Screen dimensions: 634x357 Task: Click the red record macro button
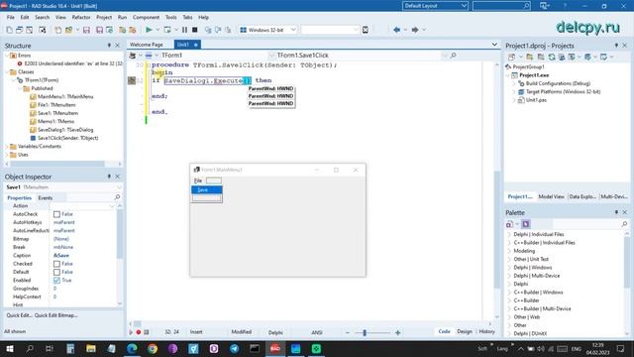(x=139, y=332)
